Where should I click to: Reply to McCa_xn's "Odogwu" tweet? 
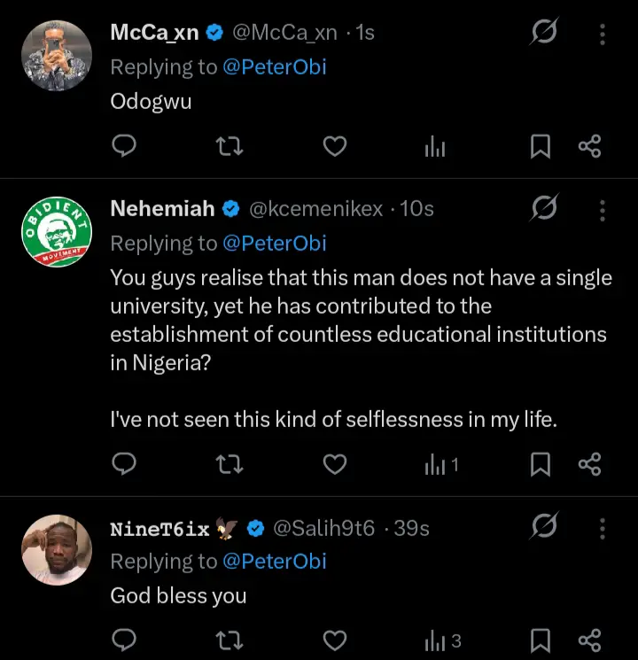(x=126, y=146)
